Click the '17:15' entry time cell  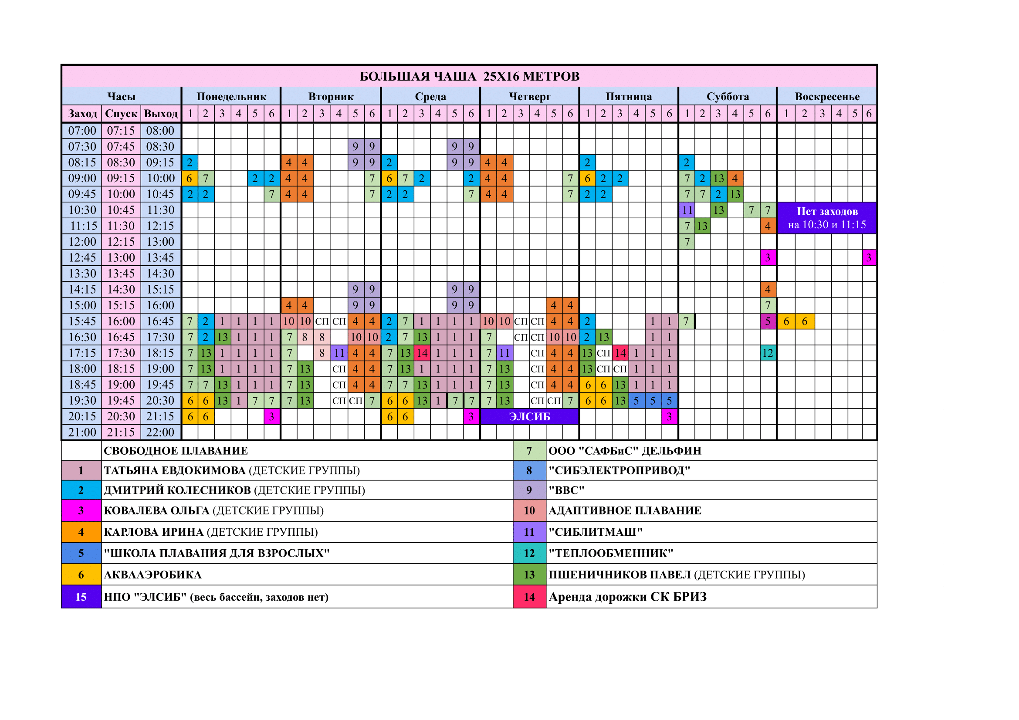pos(82,353)
